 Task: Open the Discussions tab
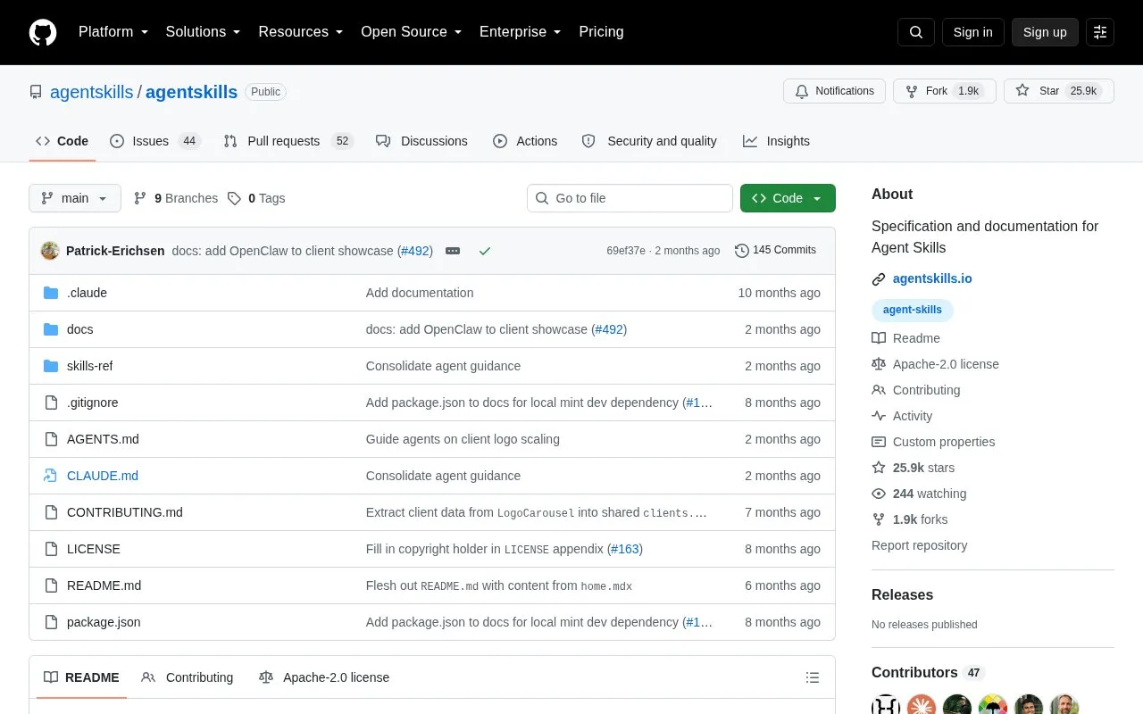tap(421, 141)
